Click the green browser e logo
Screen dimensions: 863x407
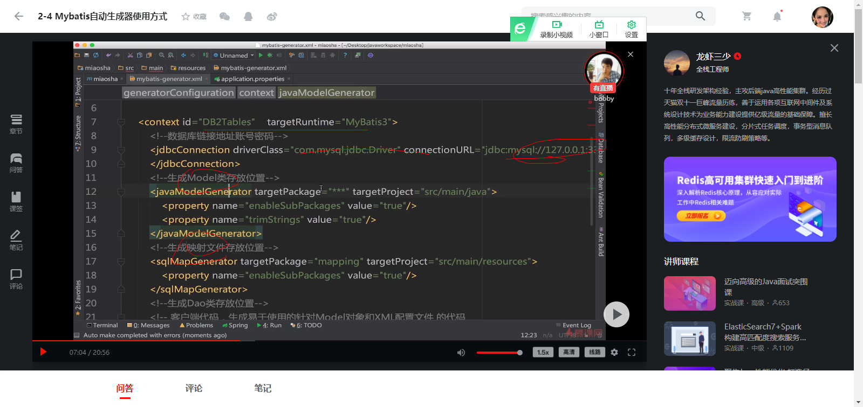pos(520,29)
